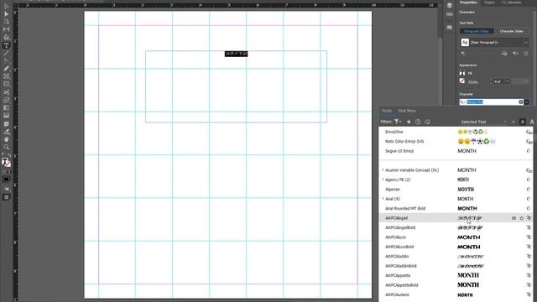The width and height of the screenshot is (537, 302).
Task: Set large sample text size A
Action: [532, 122]
